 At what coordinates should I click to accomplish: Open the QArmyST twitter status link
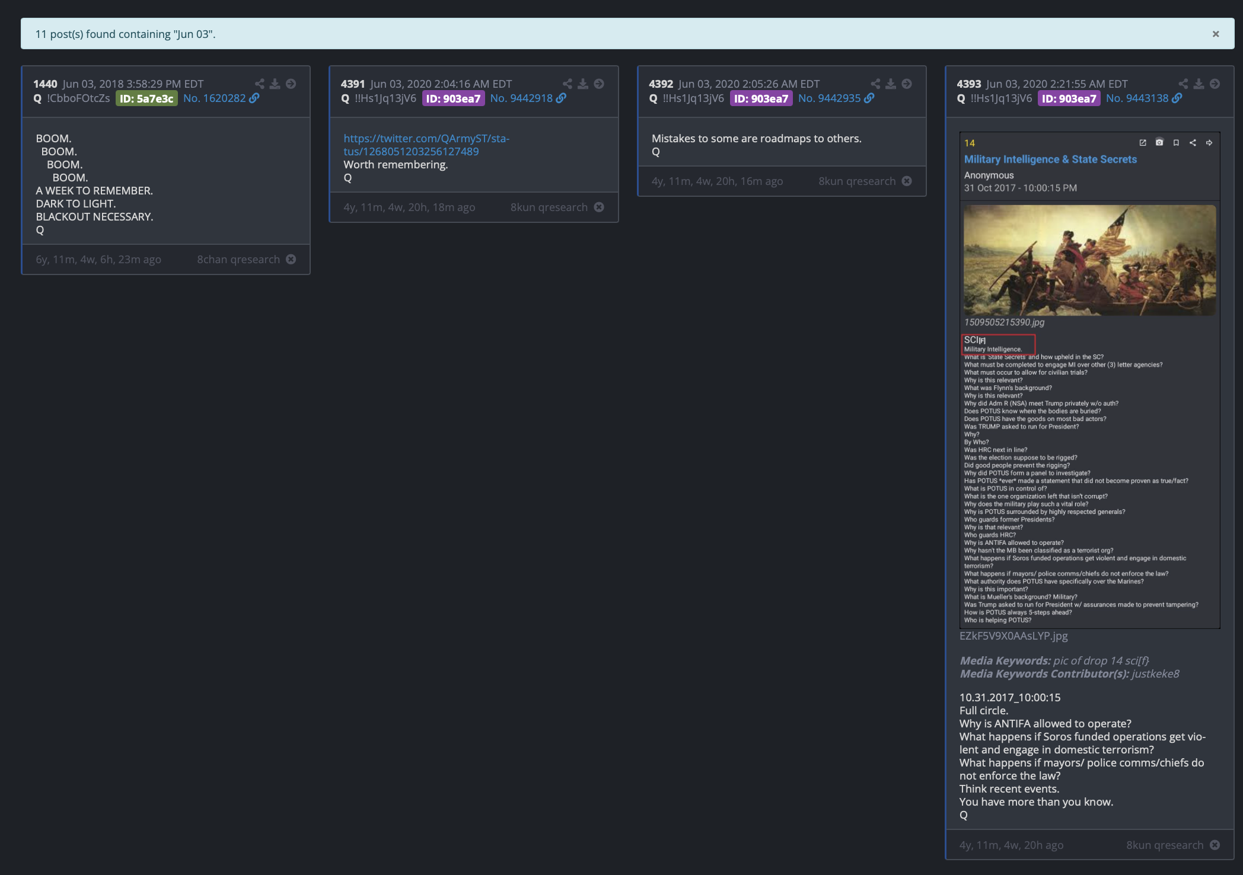click(426, 145)
